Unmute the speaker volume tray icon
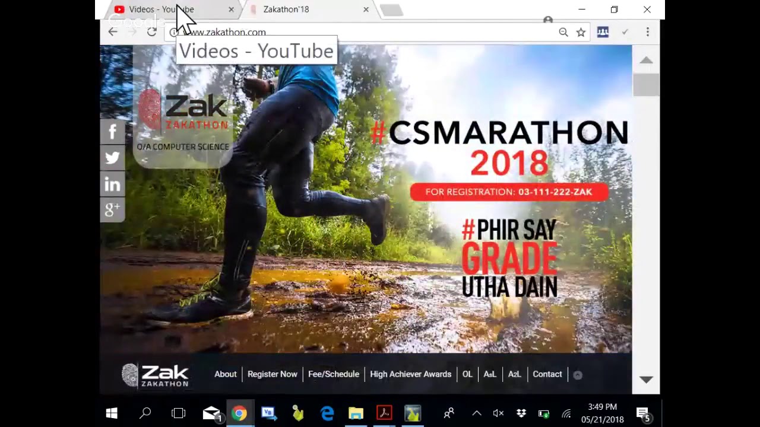The image size is (760, 427). coord(498,413)
